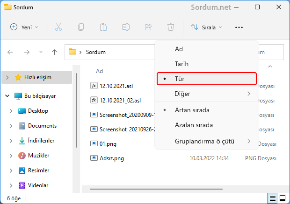
Task: Collapse the Bu bilgisayar tree node
Action: [x=7, y=96]
